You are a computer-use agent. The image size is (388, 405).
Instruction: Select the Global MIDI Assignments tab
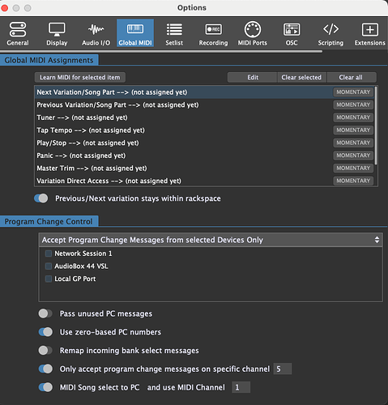click(x=49, y=60)
